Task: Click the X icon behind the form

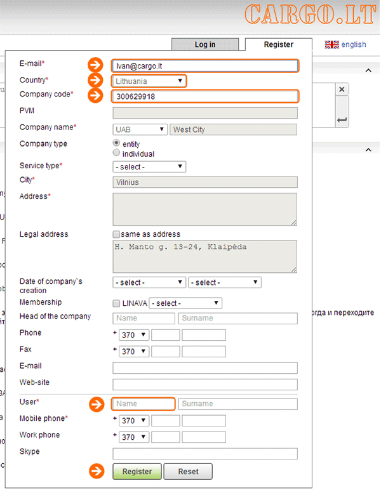Action: [342, 89]
